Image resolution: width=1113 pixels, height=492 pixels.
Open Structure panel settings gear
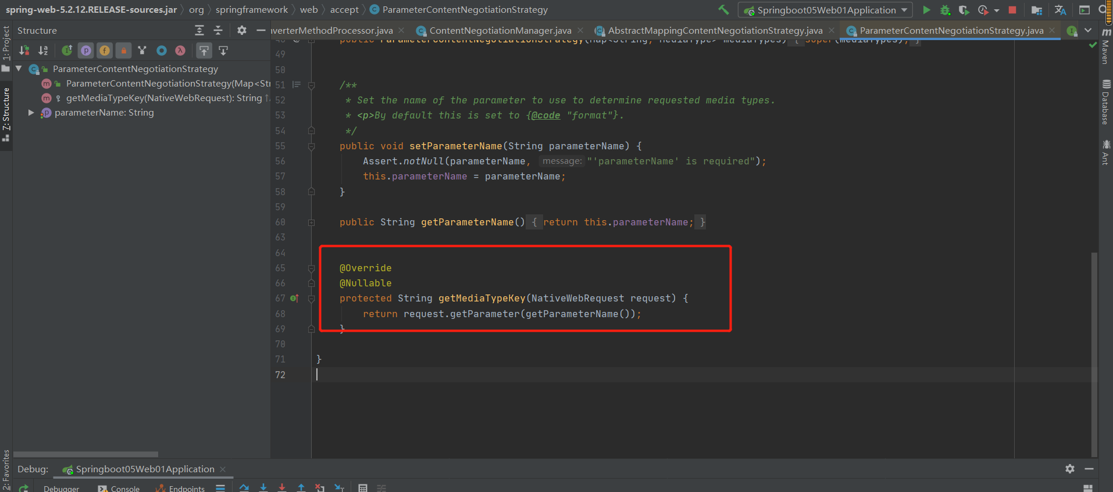(x=242, y=30)
